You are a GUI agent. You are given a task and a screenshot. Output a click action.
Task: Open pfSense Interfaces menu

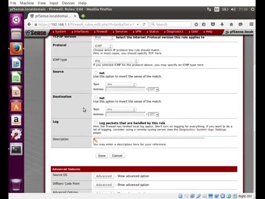click(x=80, y=32)
